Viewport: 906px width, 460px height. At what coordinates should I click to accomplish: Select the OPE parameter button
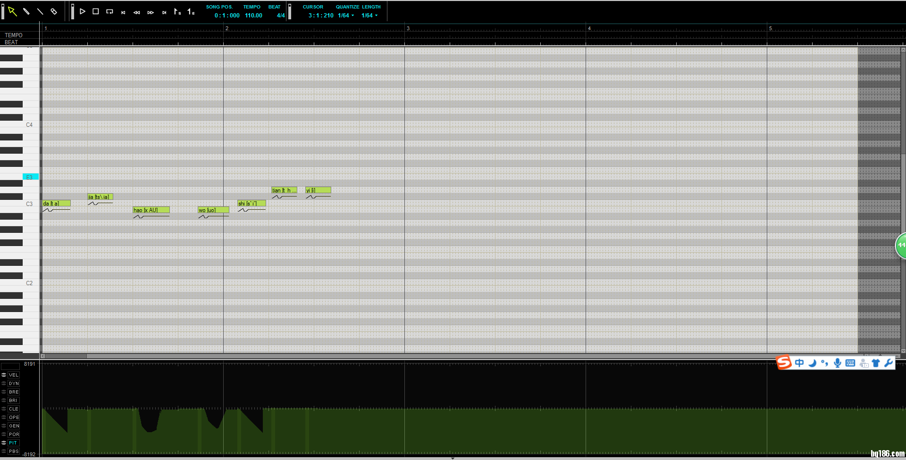tap(14, 418)
